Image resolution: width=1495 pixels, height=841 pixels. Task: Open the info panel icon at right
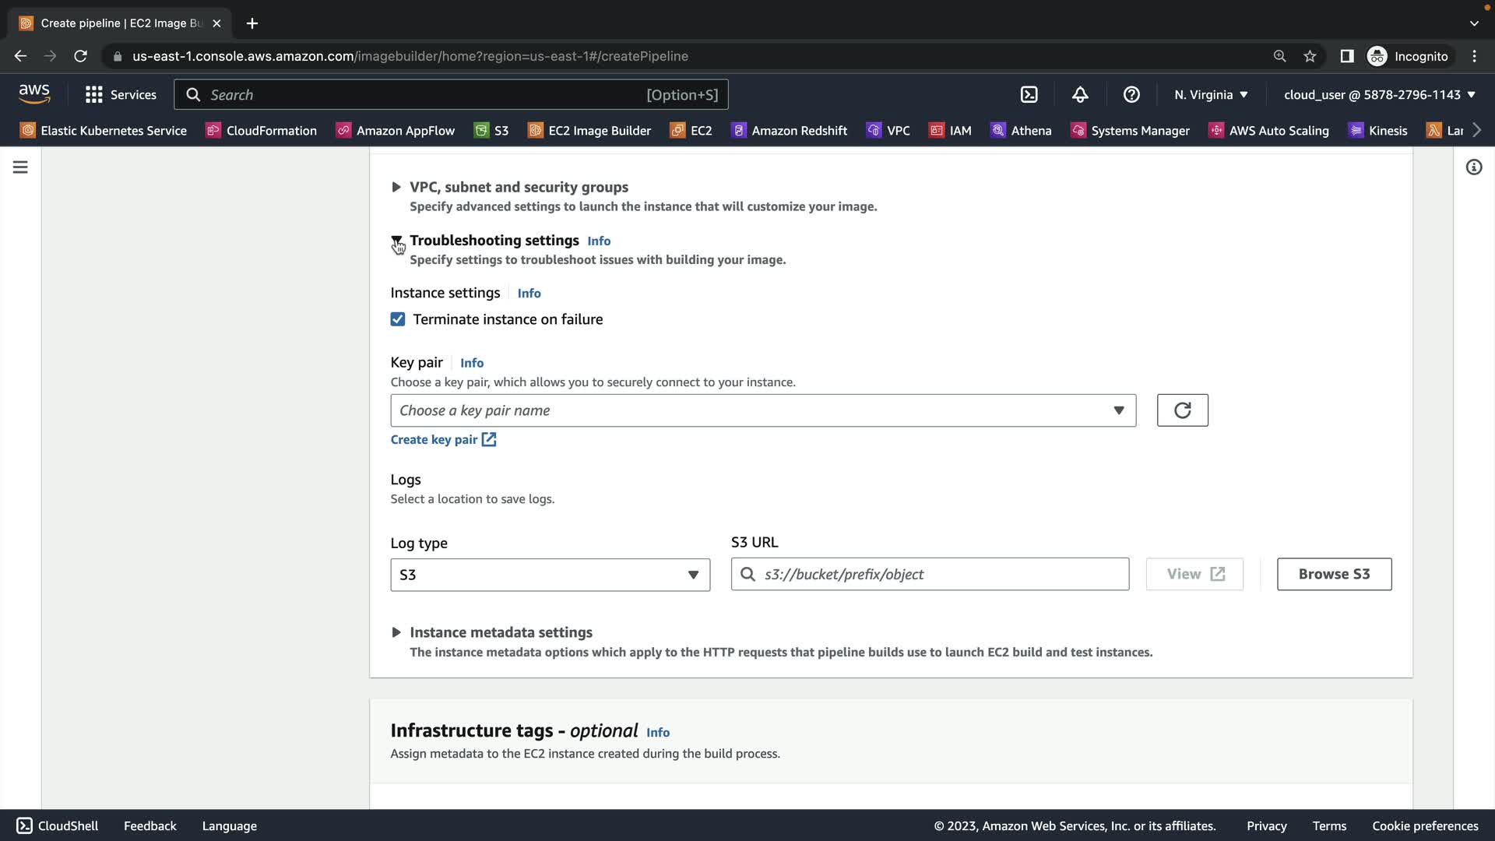tap(1473, 167)
